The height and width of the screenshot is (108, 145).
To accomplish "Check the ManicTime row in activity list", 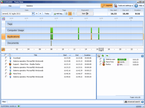I will click(x=6, y=74).
